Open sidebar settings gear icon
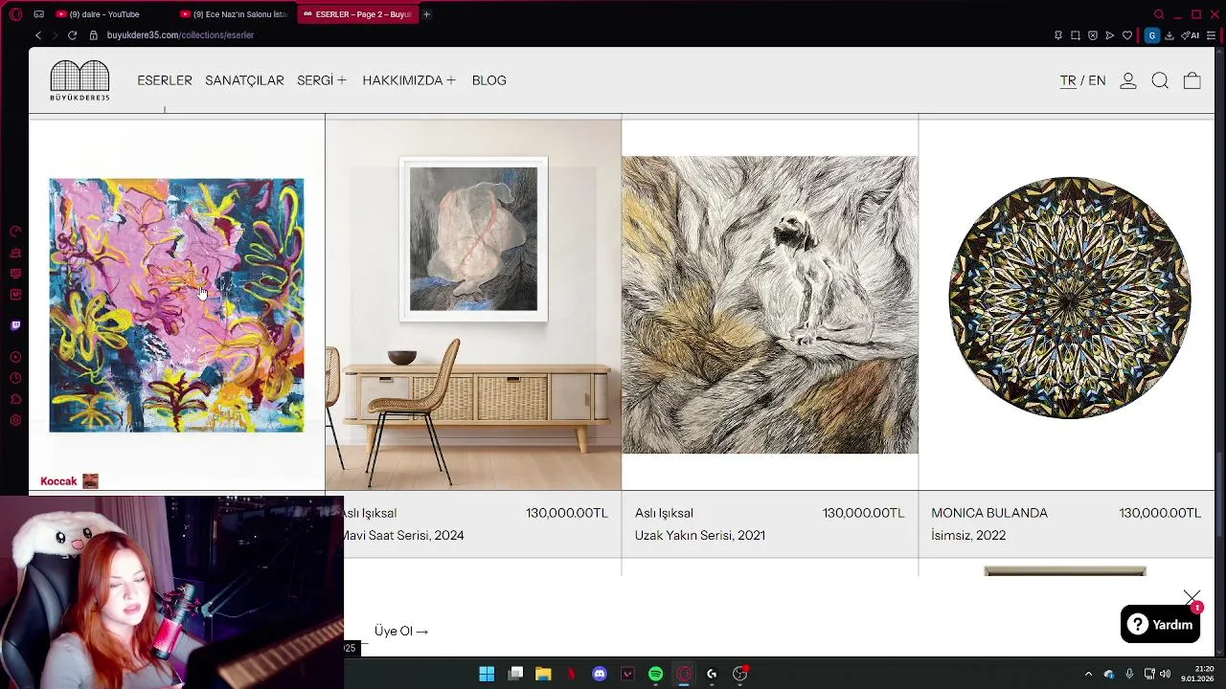 15,420
